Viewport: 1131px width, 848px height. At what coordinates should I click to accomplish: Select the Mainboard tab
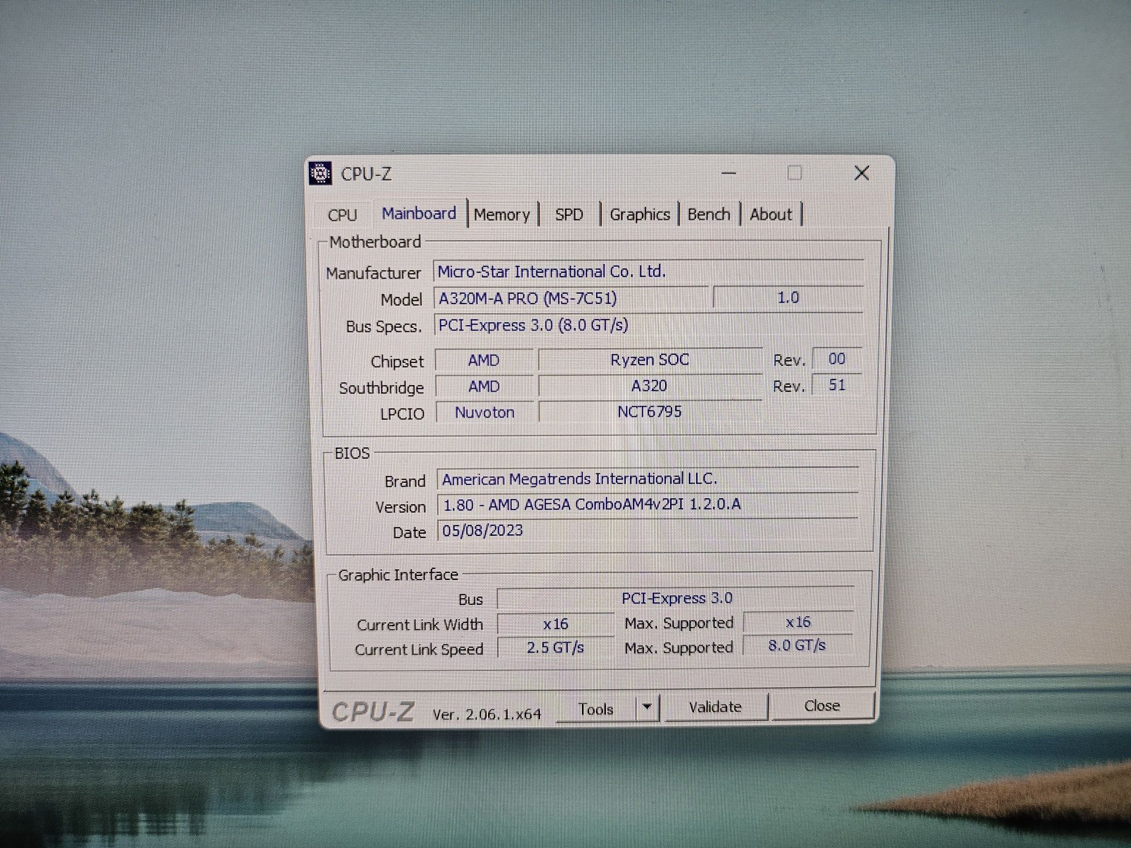click(x=419, y=214)
